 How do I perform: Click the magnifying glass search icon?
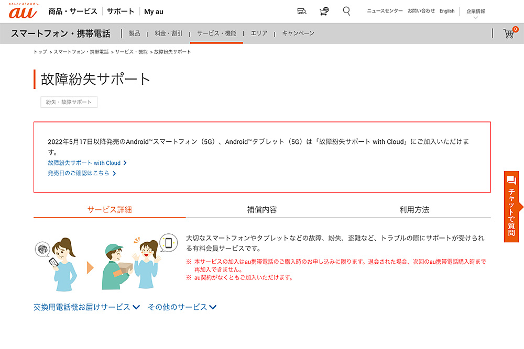point(346,12)
